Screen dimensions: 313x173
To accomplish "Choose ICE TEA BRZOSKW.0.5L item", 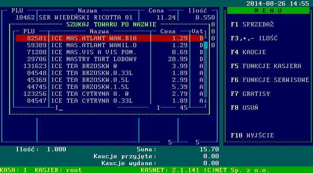I will [110, 80].
